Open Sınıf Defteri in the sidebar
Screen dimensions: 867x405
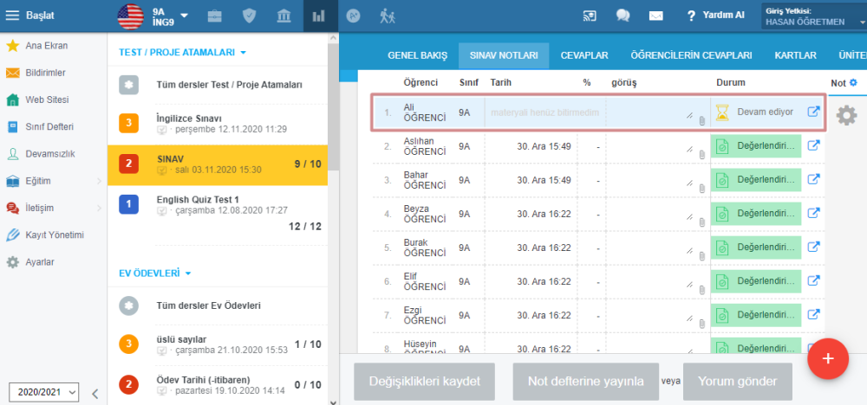point(49,127)
